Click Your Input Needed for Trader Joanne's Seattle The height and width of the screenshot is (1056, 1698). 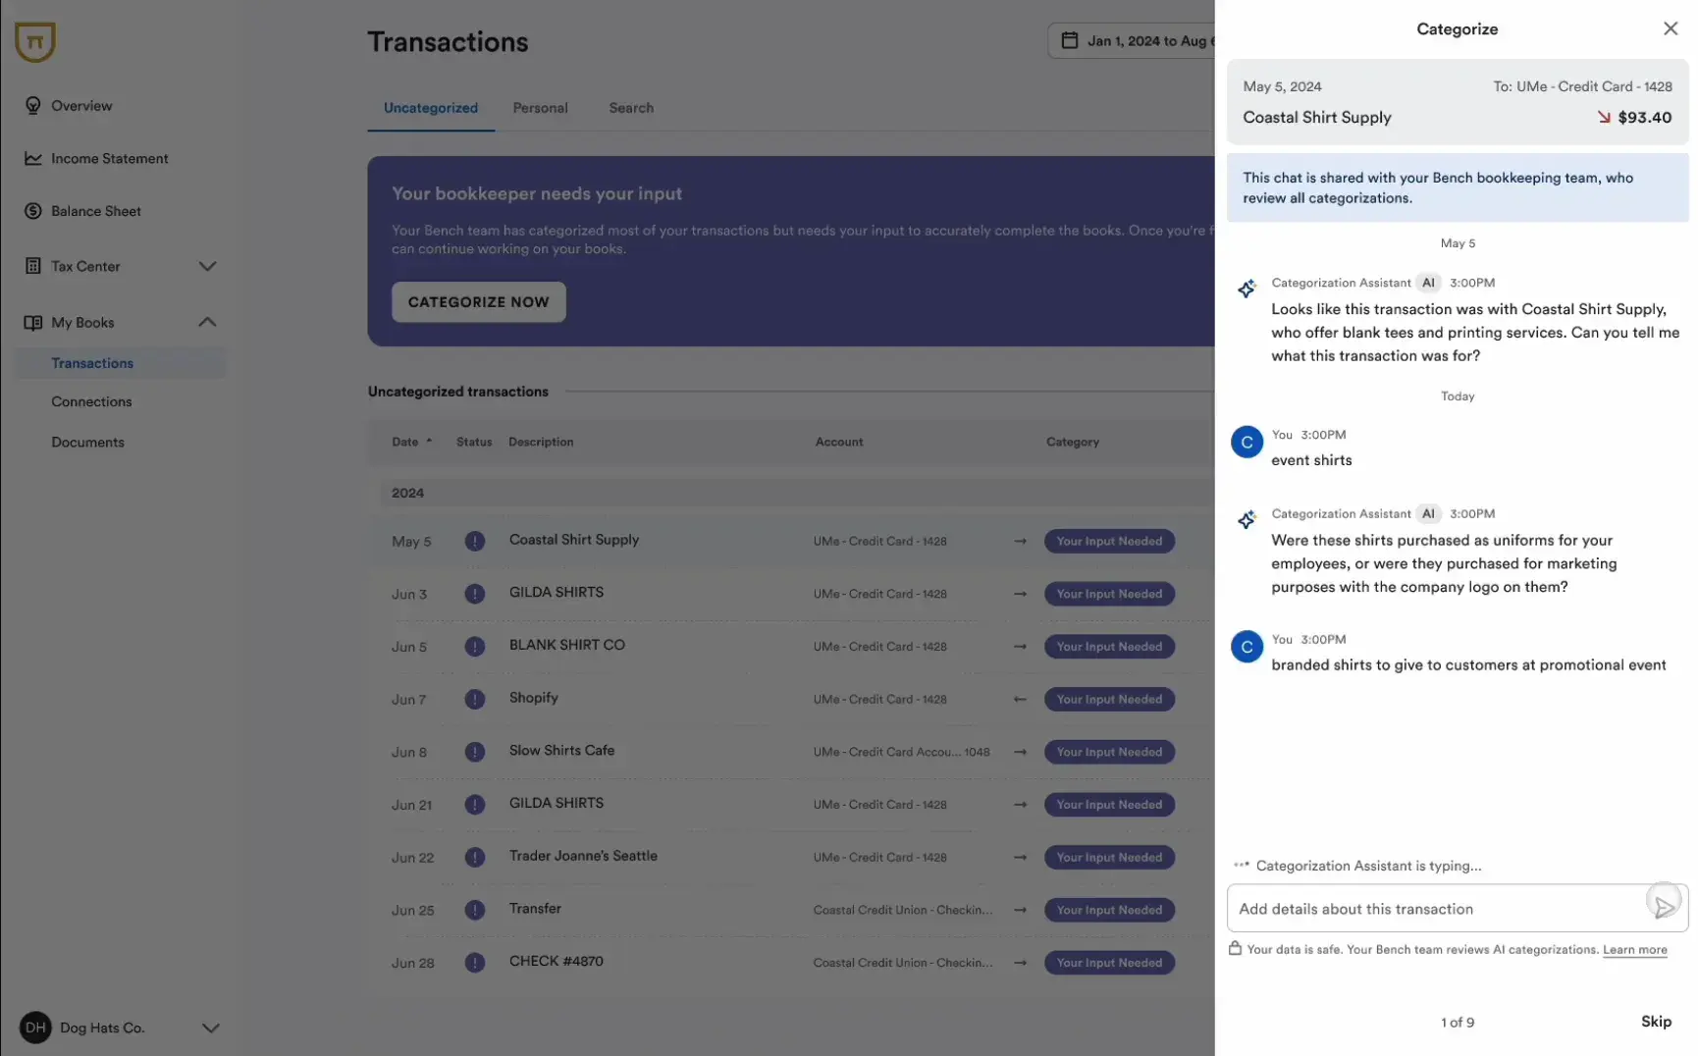[1109, 857]
